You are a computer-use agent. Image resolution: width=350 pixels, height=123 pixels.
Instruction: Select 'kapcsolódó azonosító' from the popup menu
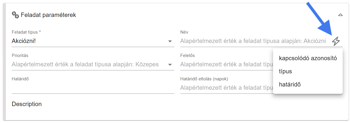[x=308, y=58]
